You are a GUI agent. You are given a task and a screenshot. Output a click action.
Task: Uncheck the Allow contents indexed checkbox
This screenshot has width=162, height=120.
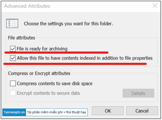pyautogui.click(x=13, y=58)
